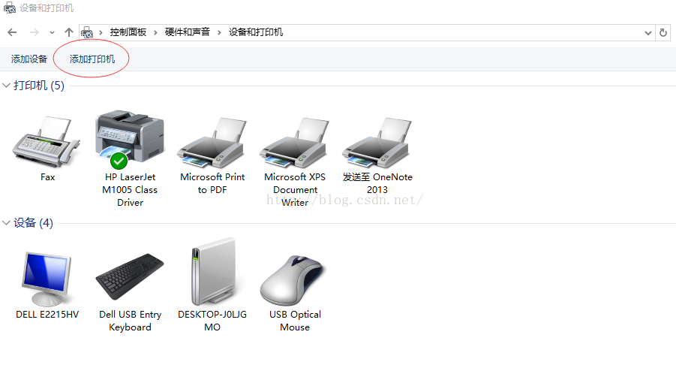Click 设备和打印机 breadcrumb
The image size is (676, 383).
tap(256, 32)
